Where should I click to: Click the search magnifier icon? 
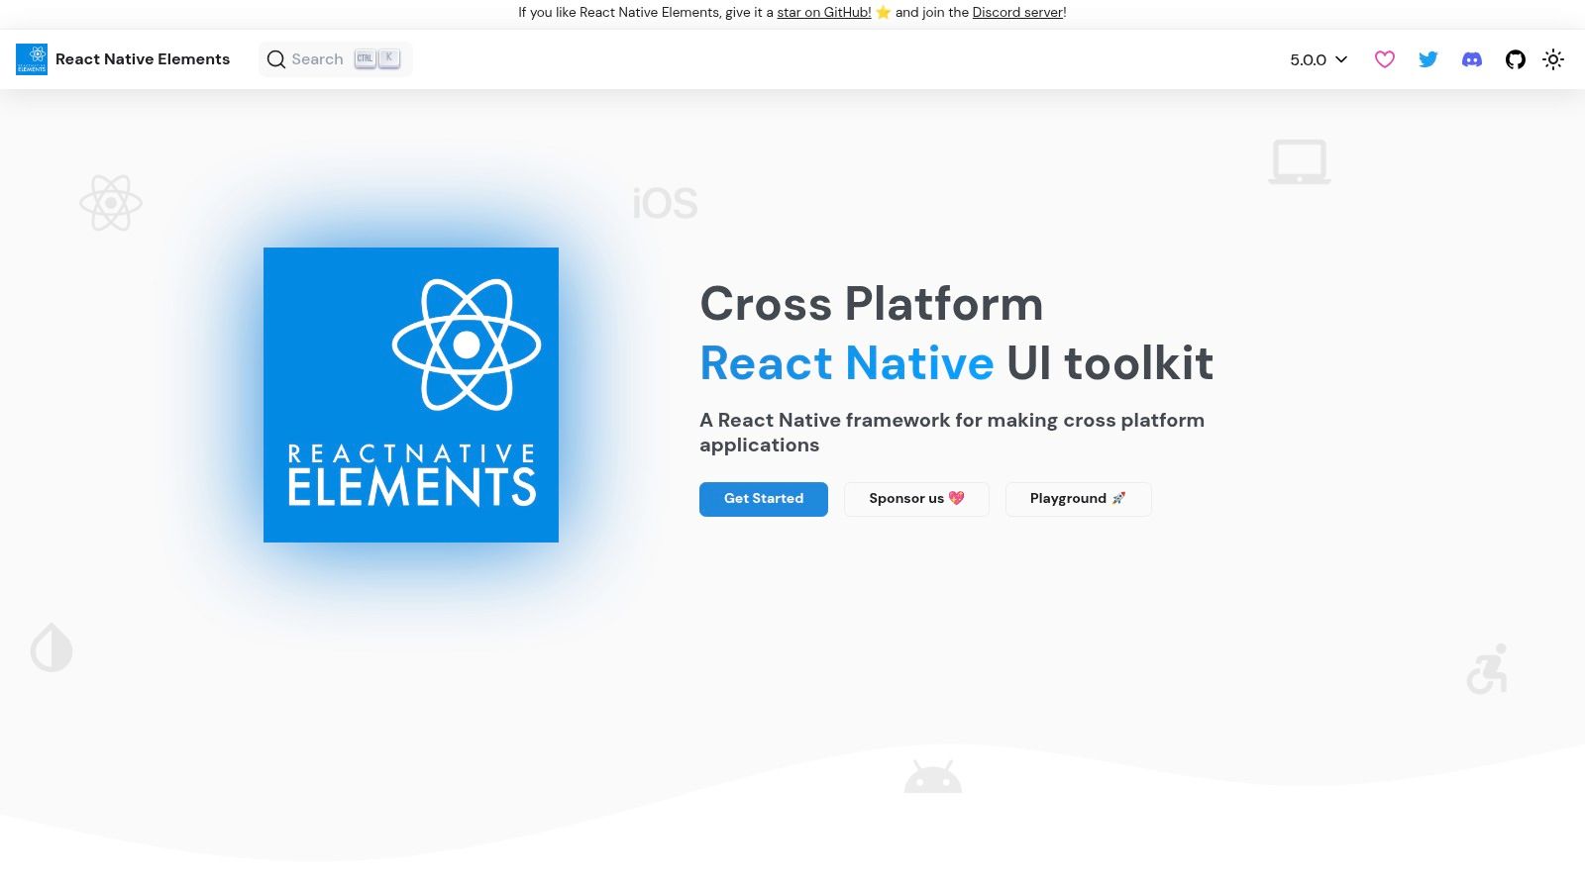[275, 59]
